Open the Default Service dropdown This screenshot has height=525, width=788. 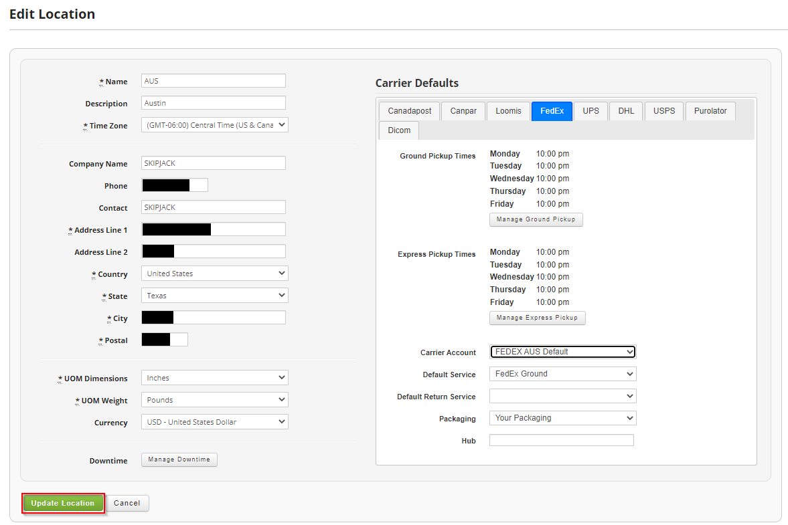pos(562,374)
